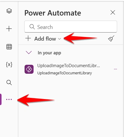Click the In your app section header

click(x=49, y=53)
